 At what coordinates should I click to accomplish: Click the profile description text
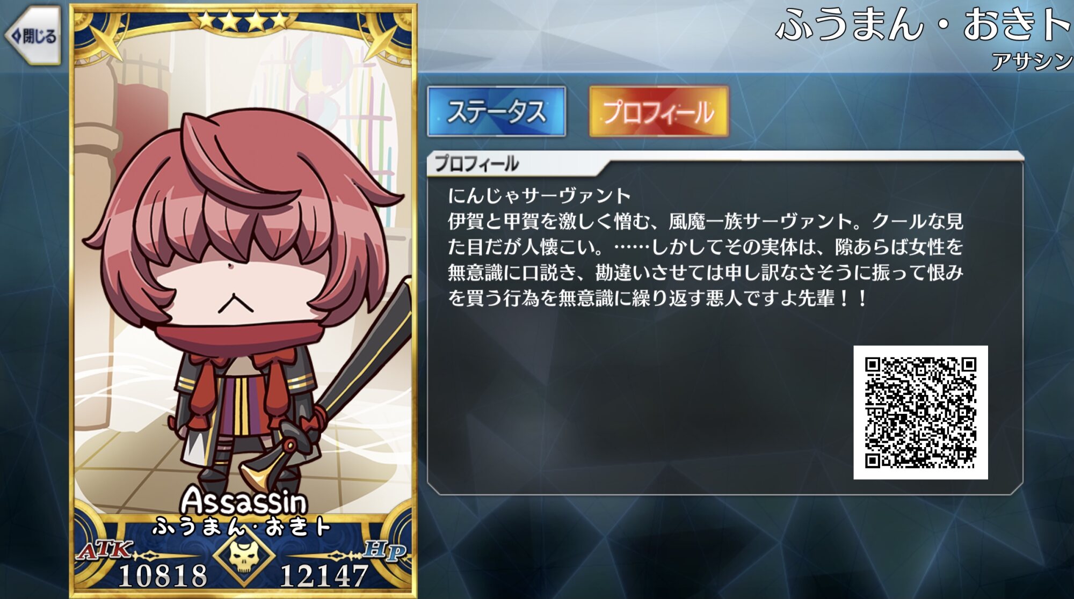coord(706,247)
